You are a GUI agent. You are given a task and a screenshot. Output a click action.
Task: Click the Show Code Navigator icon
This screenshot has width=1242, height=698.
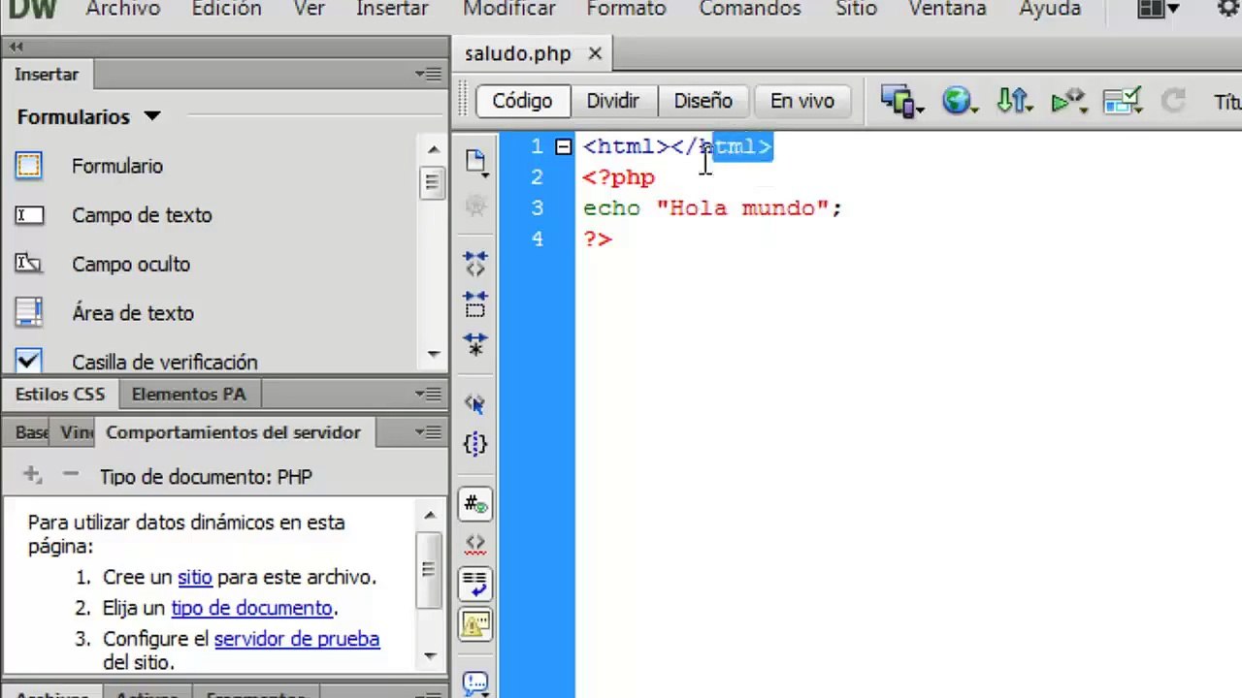coord(474,205)
